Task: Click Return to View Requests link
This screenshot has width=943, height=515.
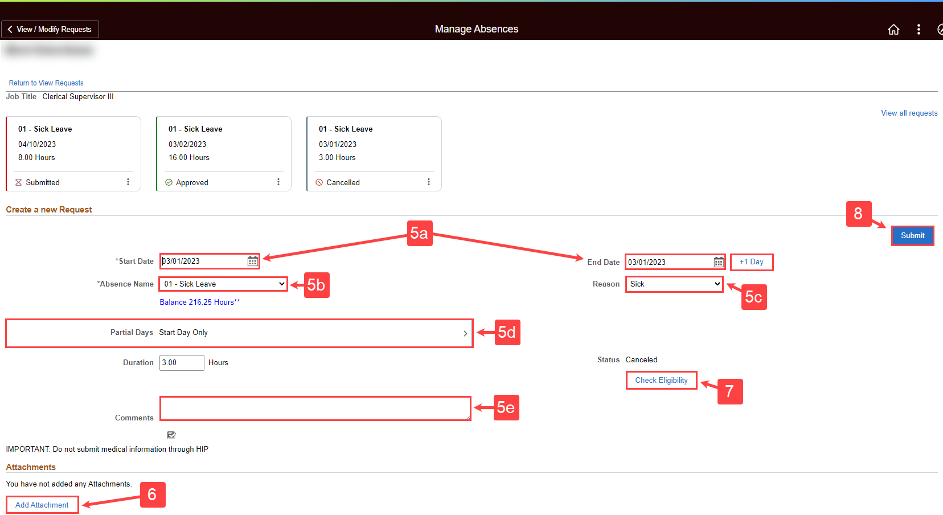Action: pos(46,83)
